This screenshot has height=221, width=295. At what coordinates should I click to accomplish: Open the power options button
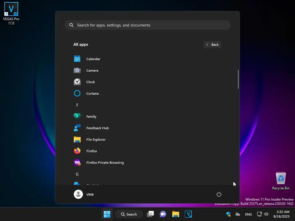pyautogui.click(x=219, y=194)
